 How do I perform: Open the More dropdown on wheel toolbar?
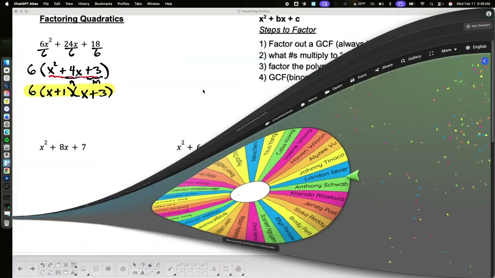point(449,51)
